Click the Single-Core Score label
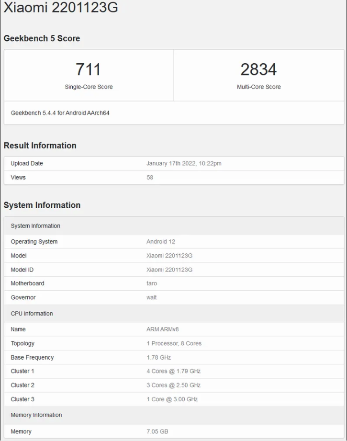The width and height of the screenshot is (347, 441). tap(89, 87)
